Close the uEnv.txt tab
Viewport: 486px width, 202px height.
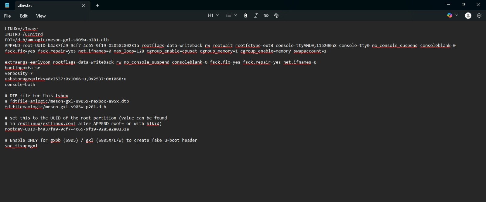pyautogui.click(x=84, y=5)
